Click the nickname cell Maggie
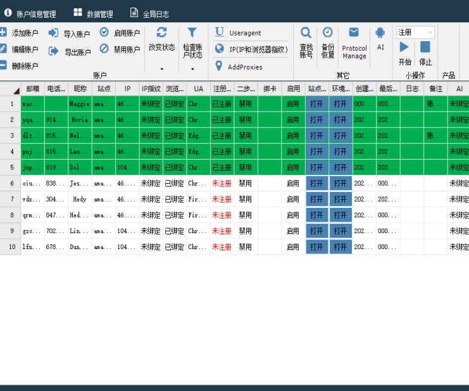This screenshot has height=391, width=469. (x=80, y=104)
